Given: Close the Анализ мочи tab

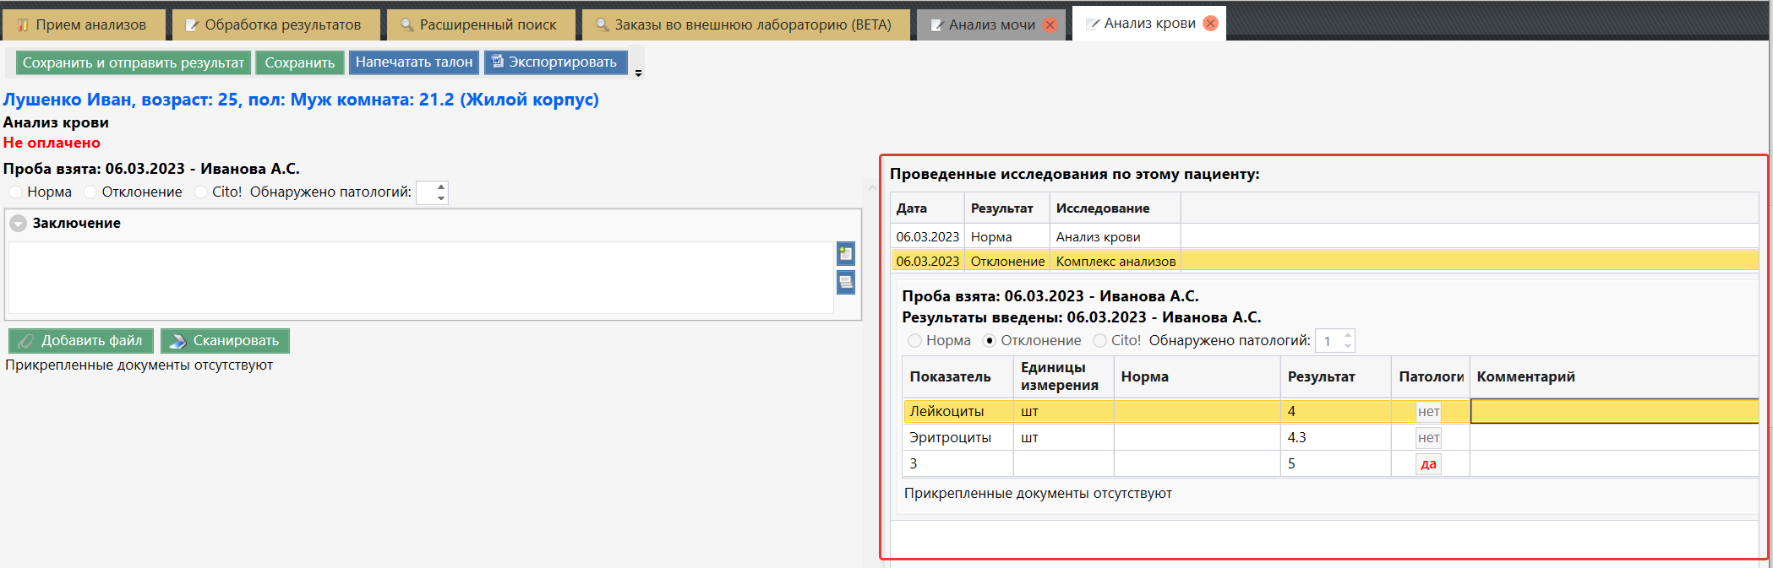Looking at the screenshot, I should tap(1050, 25).
